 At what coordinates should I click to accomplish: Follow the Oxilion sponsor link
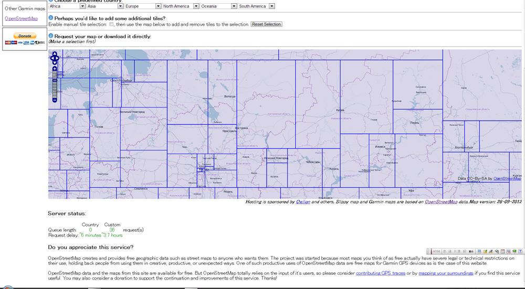point(303,202)
